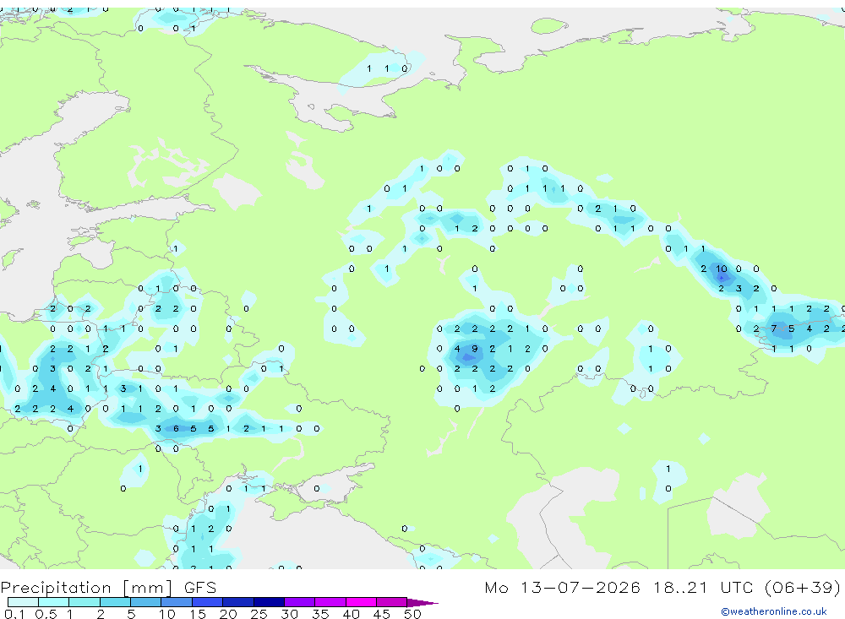Click legend swatch between 40 and 45

click(x=361, y=602)
